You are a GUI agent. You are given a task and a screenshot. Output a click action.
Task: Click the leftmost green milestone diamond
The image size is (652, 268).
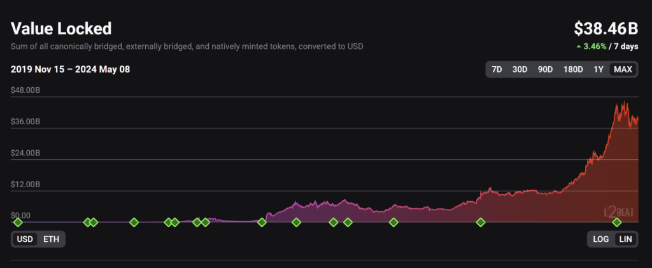(x=18, y=222)
